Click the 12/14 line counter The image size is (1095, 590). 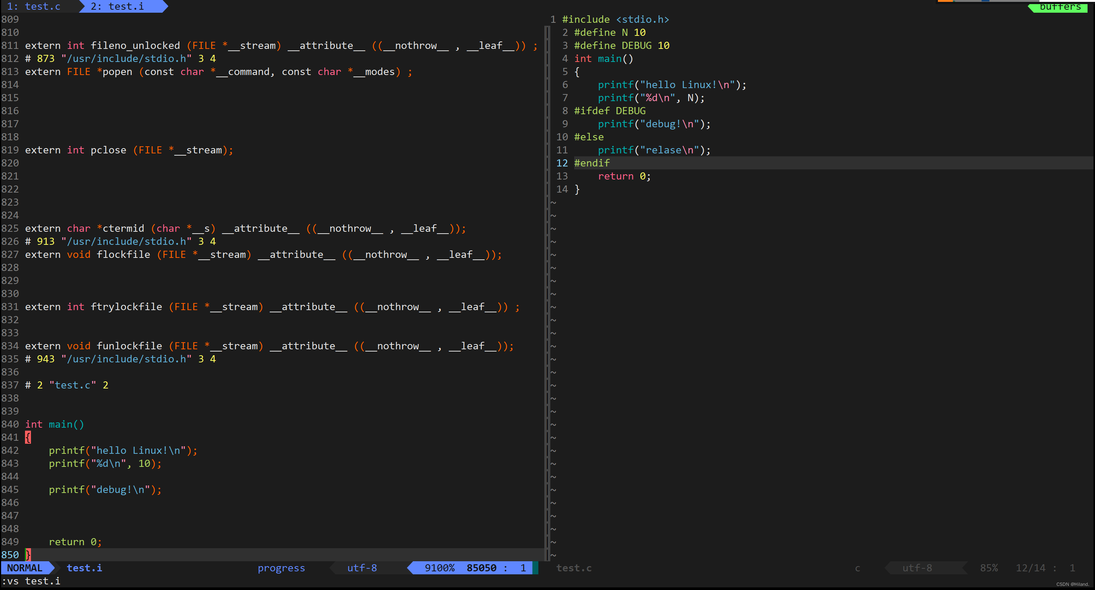(1030, 568)
